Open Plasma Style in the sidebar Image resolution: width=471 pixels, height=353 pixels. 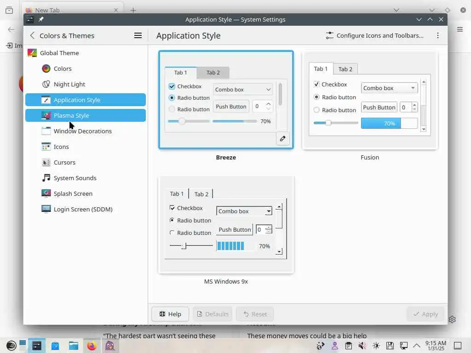[x=86, y=115]
